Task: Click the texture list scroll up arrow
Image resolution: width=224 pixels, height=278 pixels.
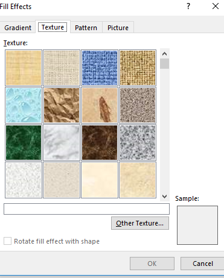Action: [164, 54]
